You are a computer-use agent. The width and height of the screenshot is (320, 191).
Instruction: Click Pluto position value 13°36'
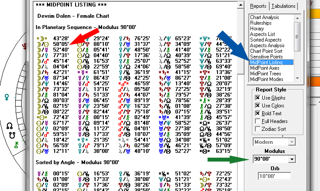click(224, 72)
